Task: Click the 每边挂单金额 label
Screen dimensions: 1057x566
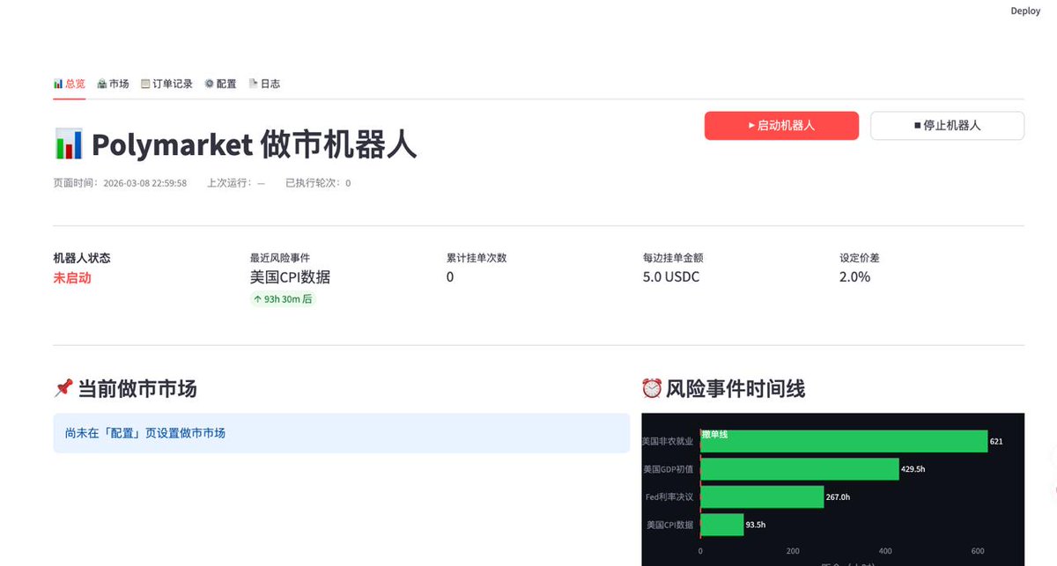Action: tap(673, 258)
